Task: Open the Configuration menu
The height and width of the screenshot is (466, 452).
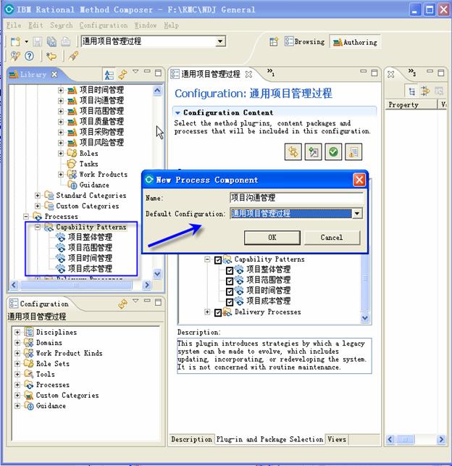Action: pyautogui.click(x=104, y=25)
